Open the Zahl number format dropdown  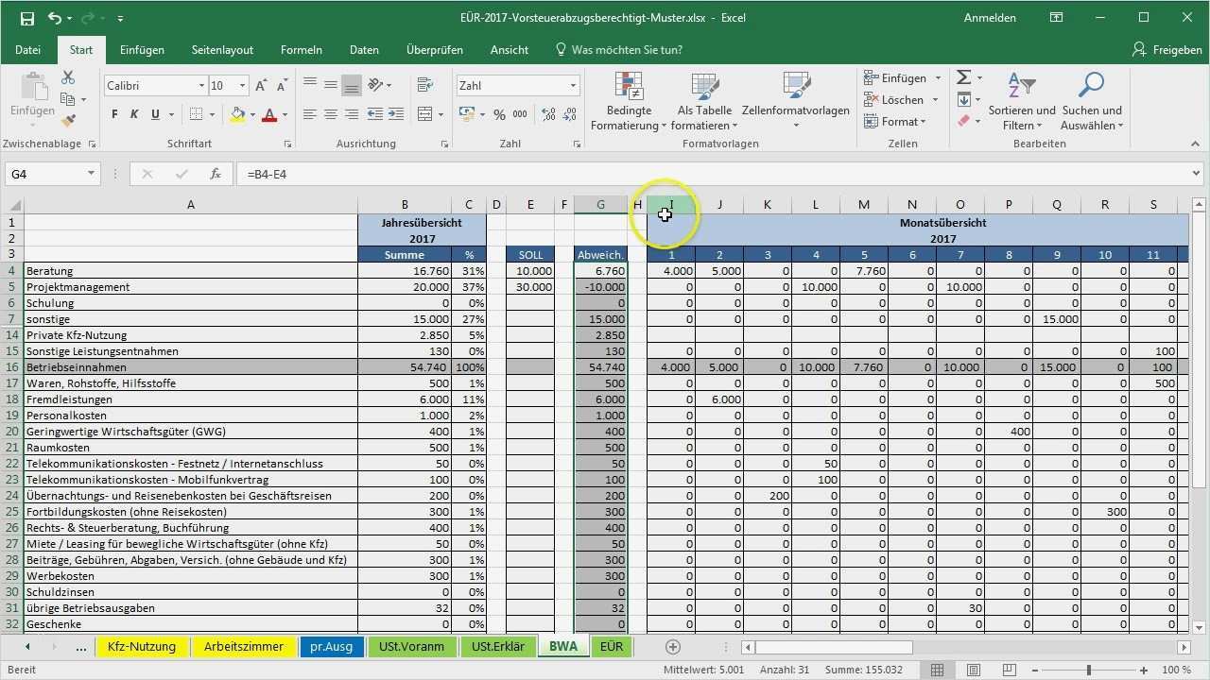[572, 85]
